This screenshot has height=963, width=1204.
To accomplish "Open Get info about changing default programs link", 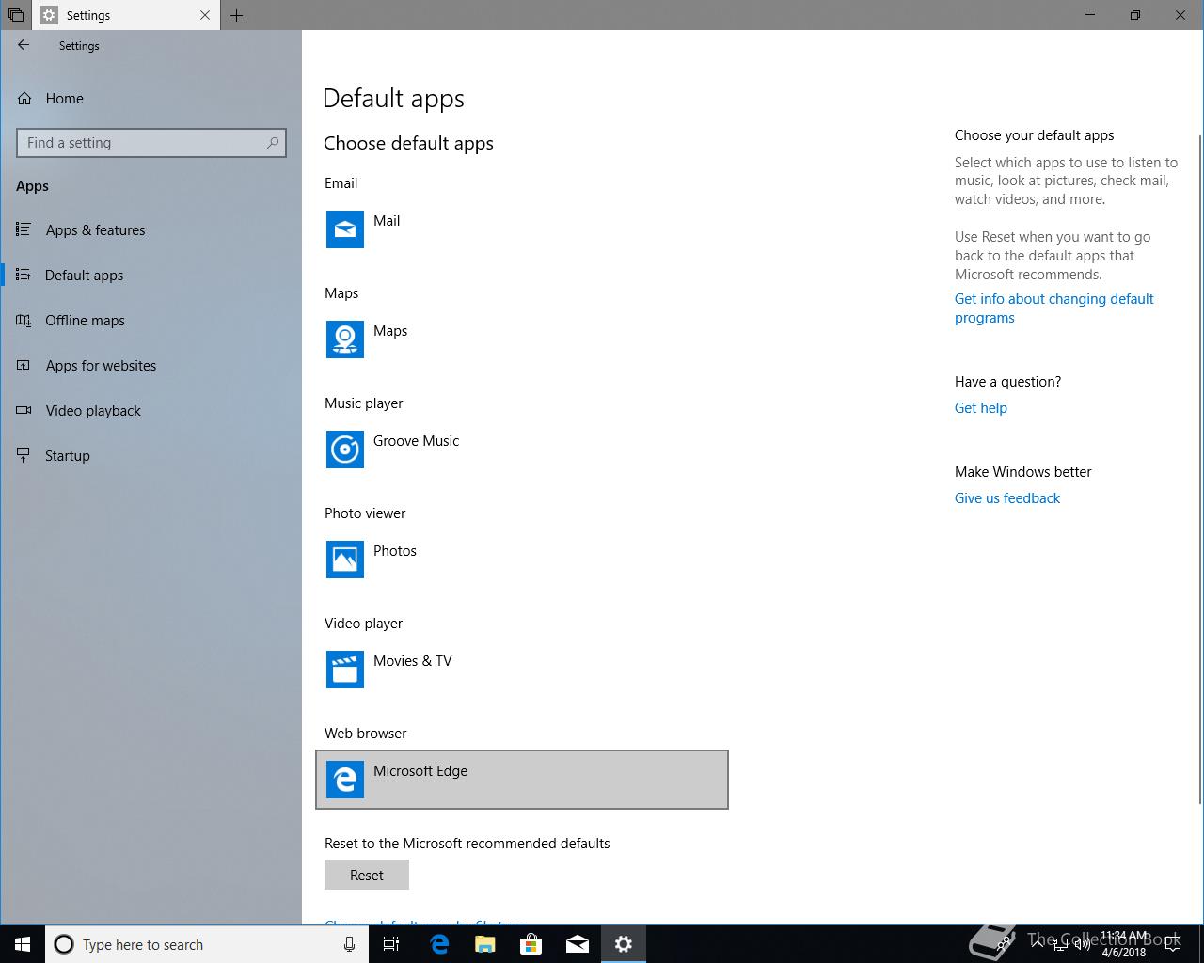I will point(1053,308).
